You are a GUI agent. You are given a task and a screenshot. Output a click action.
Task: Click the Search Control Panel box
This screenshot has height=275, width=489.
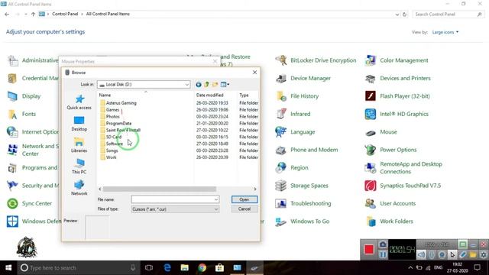tap(448, 15)
